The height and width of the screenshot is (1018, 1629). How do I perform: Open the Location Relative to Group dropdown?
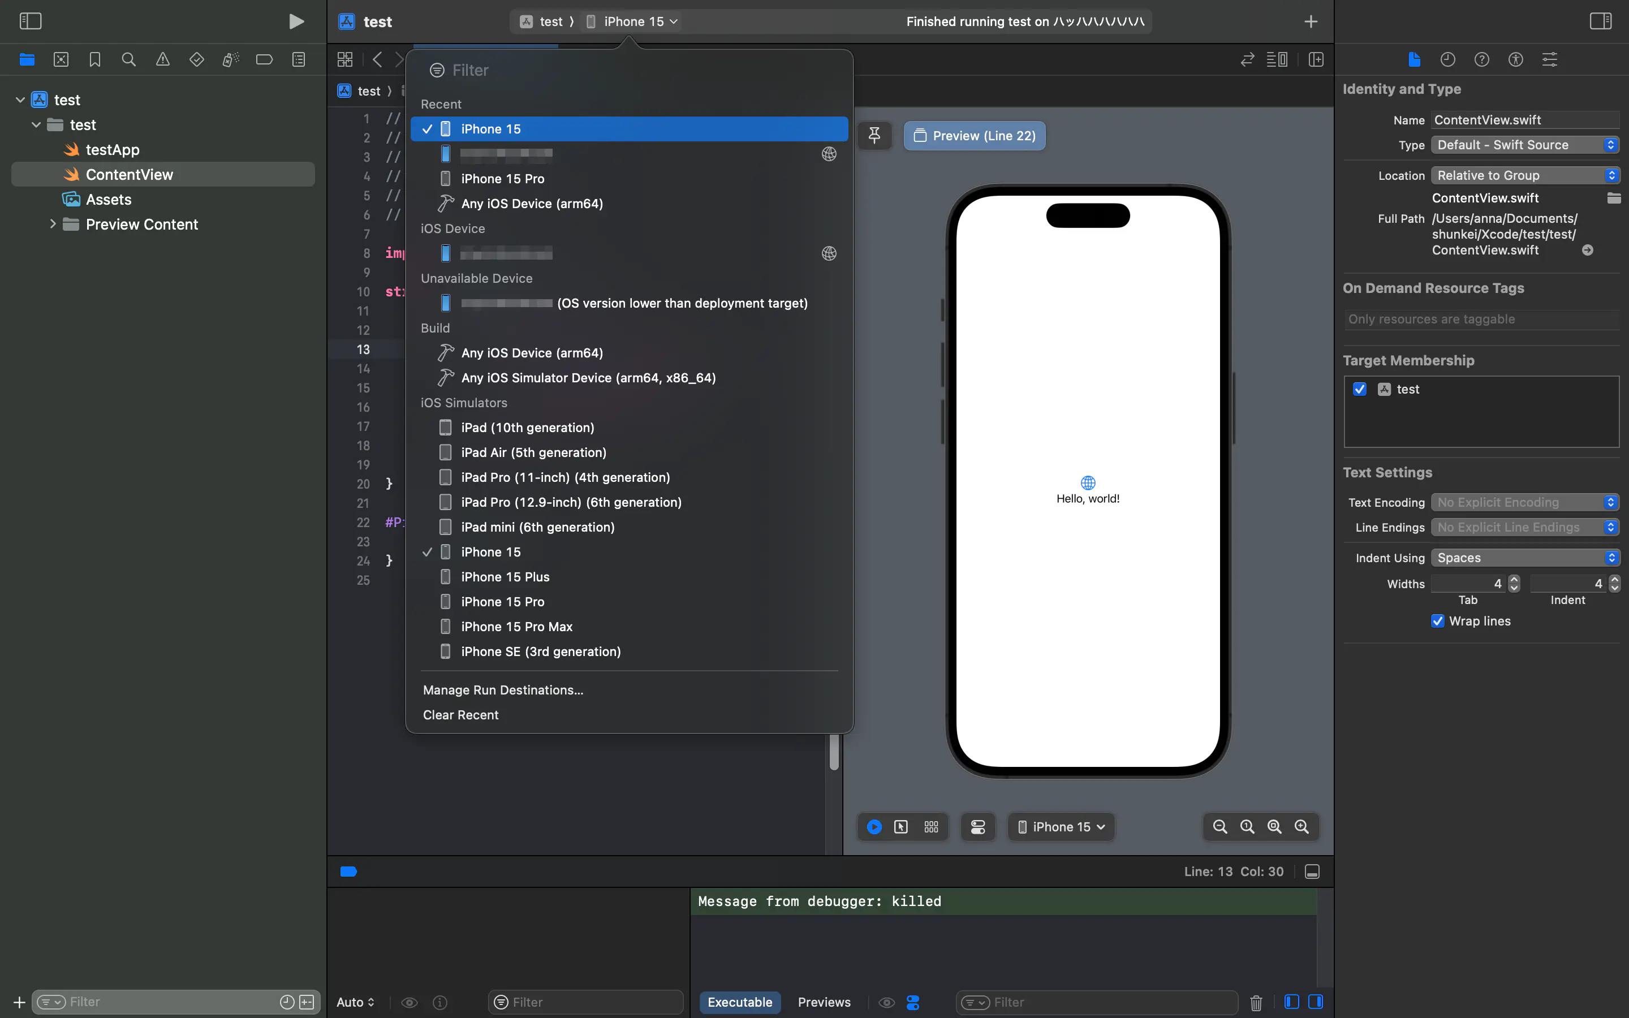tap(1525, 175)
